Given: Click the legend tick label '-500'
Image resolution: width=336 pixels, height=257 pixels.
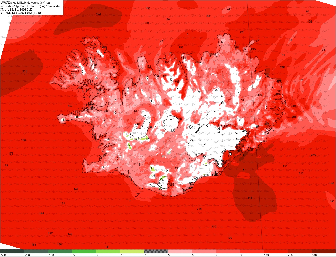Looking at the screenshot, I should 3,255.
